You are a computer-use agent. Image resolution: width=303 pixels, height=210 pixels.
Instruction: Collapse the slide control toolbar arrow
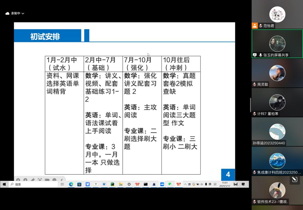pos(62,180)
